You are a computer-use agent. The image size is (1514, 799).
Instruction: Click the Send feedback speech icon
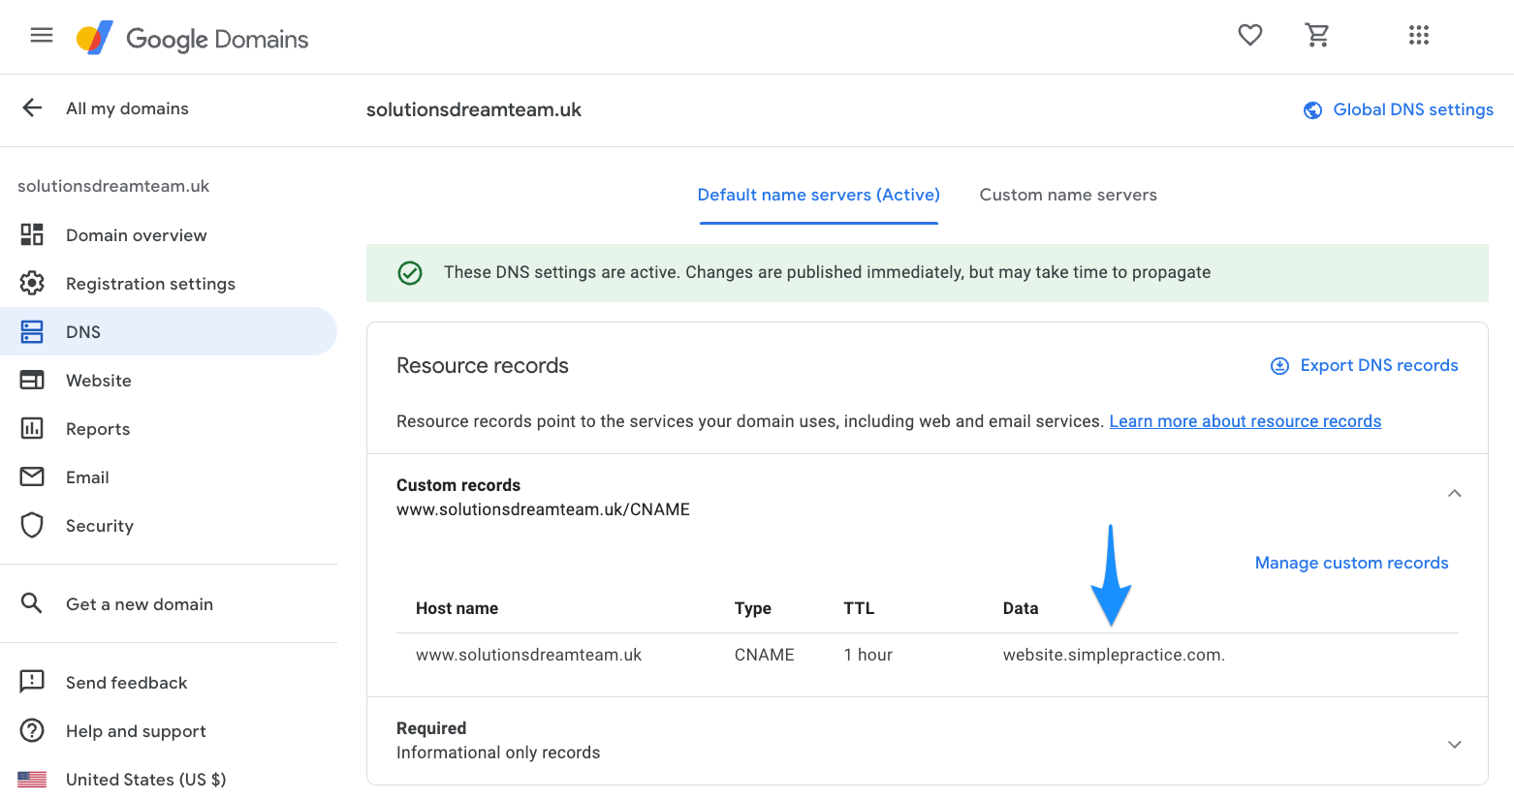(32, 682)
